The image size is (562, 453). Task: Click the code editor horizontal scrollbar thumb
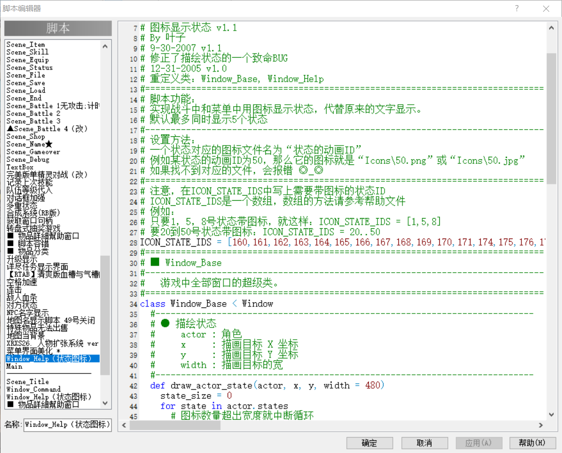click(175, 425)
